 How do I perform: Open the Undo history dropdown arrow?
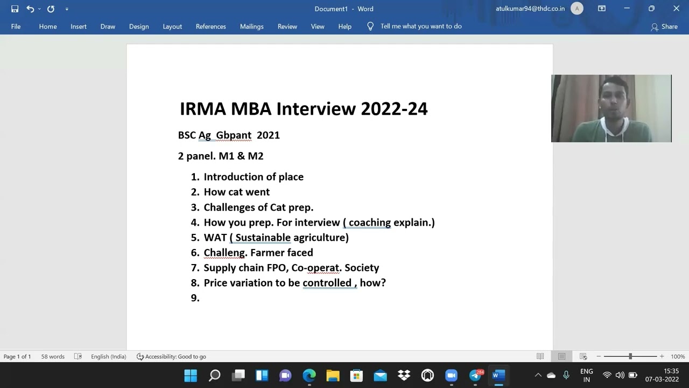[x=39, y=9]
